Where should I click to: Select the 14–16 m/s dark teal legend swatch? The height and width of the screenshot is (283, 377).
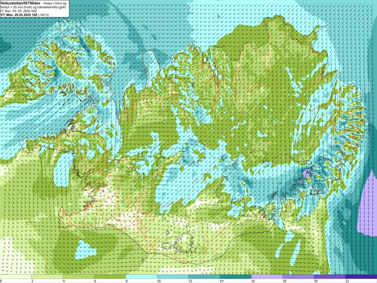236,277
